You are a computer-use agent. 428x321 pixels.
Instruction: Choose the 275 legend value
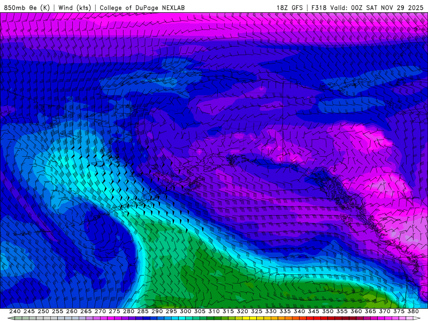[x=114, y=311]
